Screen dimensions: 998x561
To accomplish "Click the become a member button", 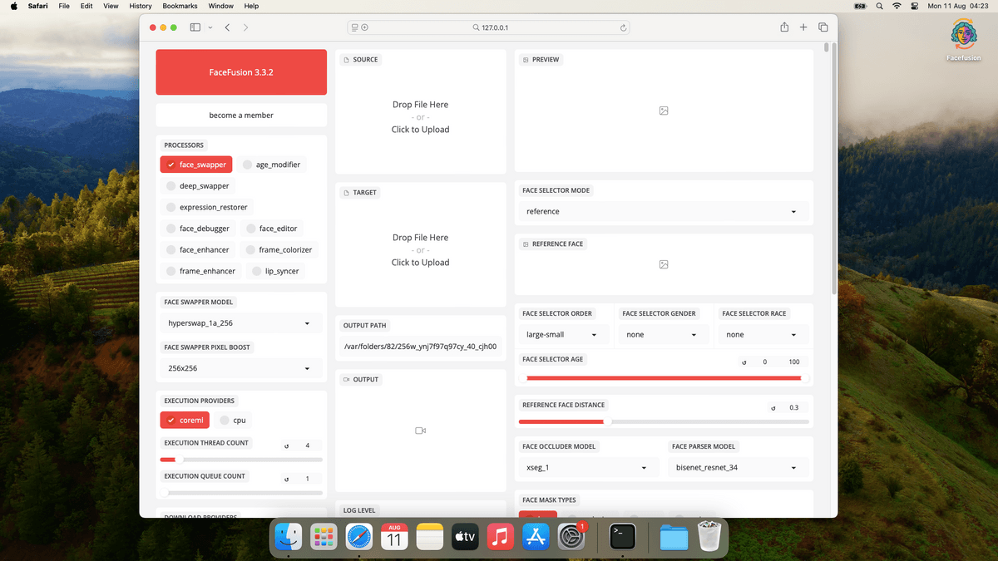I will (x=241, y=115).
